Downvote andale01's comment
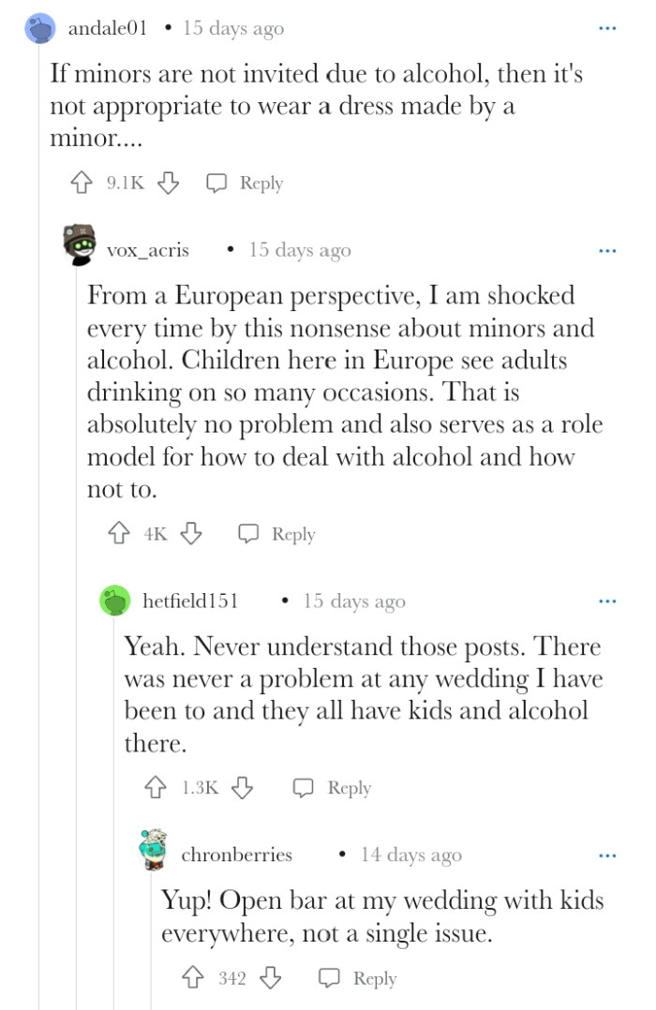 tap(168, 183)
